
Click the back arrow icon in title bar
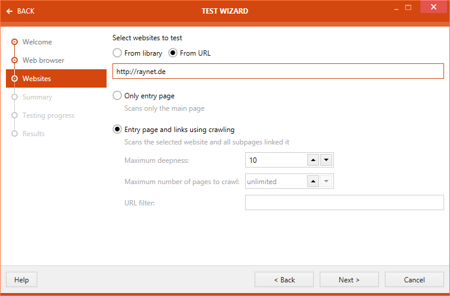point(9,11)
